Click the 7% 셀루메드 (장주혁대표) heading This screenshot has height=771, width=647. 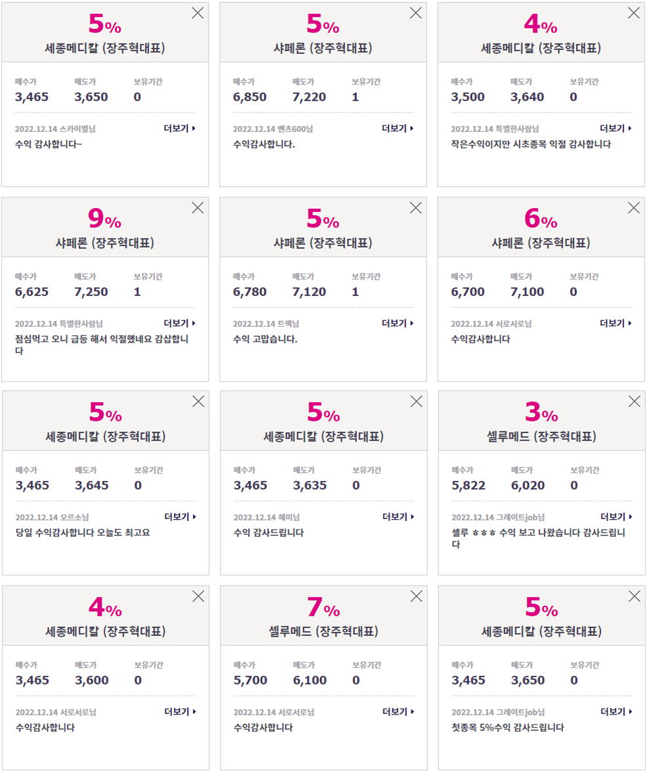pyautogui.click(x=323, y=631)
